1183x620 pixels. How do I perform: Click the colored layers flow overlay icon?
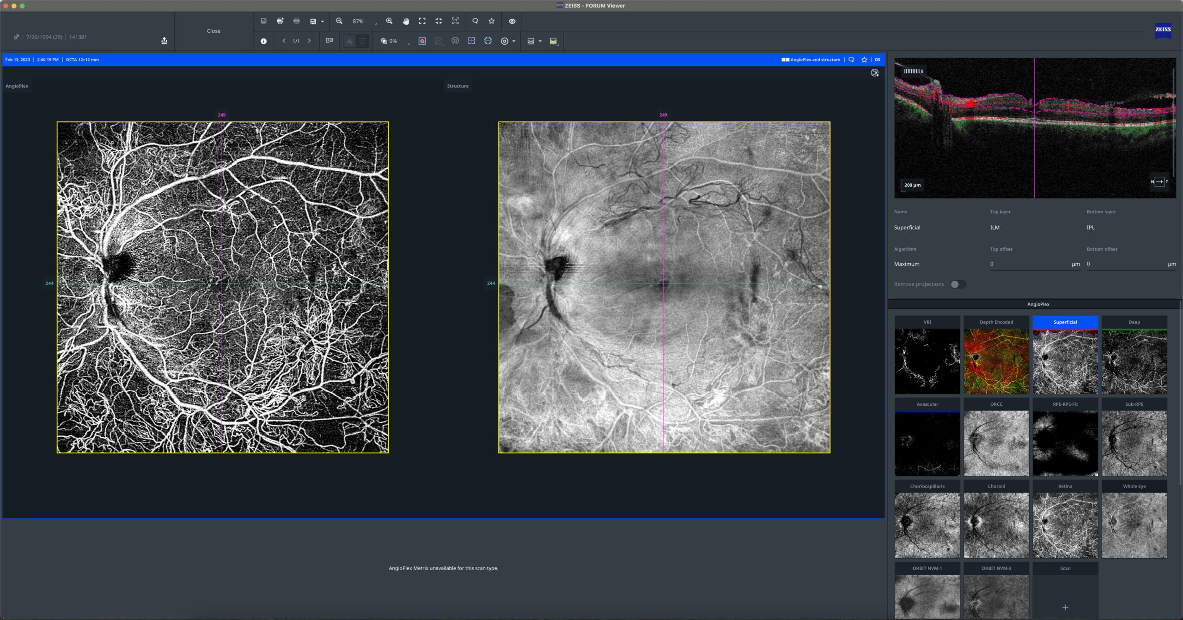[554, 41]
